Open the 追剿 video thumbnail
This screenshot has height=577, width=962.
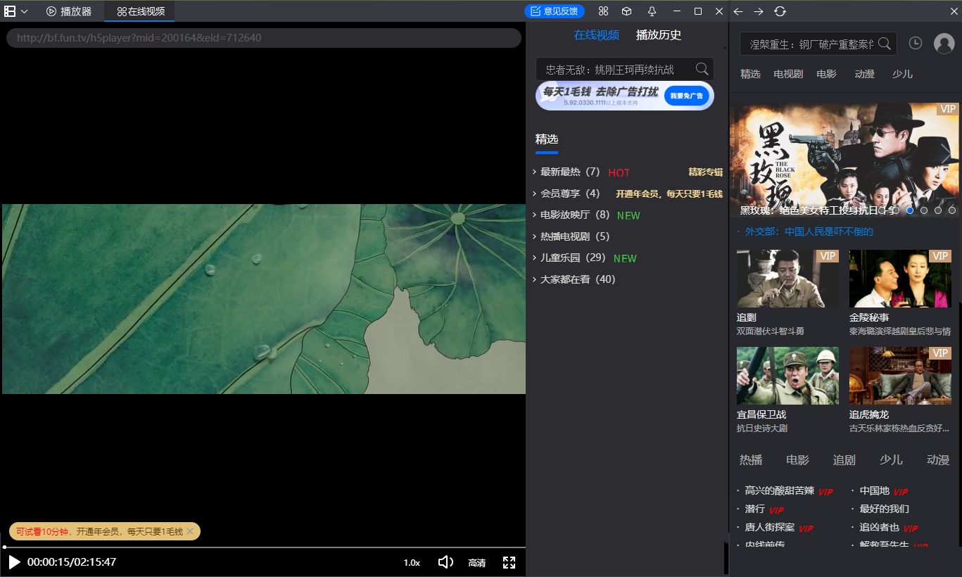point(787,279)
